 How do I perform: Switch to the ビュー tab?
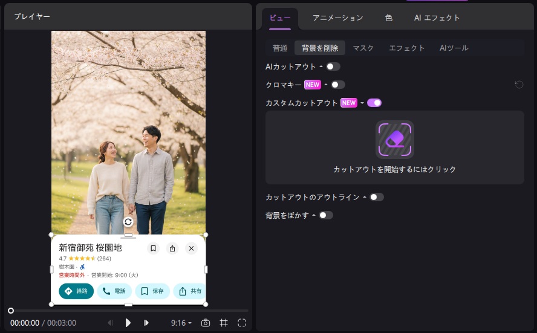280,18
